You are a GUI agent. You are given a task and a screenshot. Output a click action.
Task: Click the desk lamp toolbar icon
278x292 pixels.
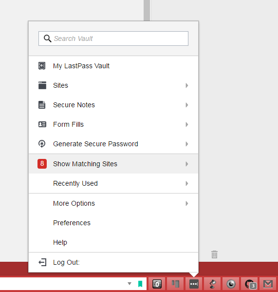pyautogui.click(x=212, y=284)
